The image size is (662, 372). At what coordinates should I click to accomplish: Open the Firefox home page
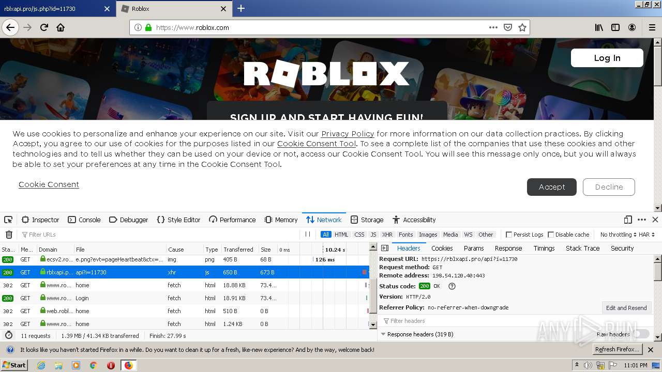pyautogui.click(x=61, y=27)
